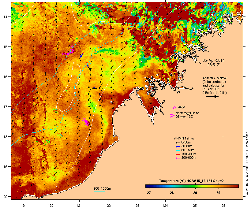Click the time text 08:51Z

point(214,65)
